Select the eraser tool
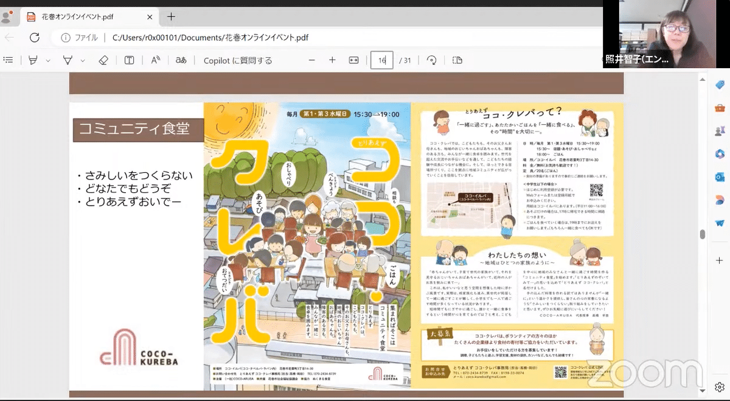 (103, 60)
